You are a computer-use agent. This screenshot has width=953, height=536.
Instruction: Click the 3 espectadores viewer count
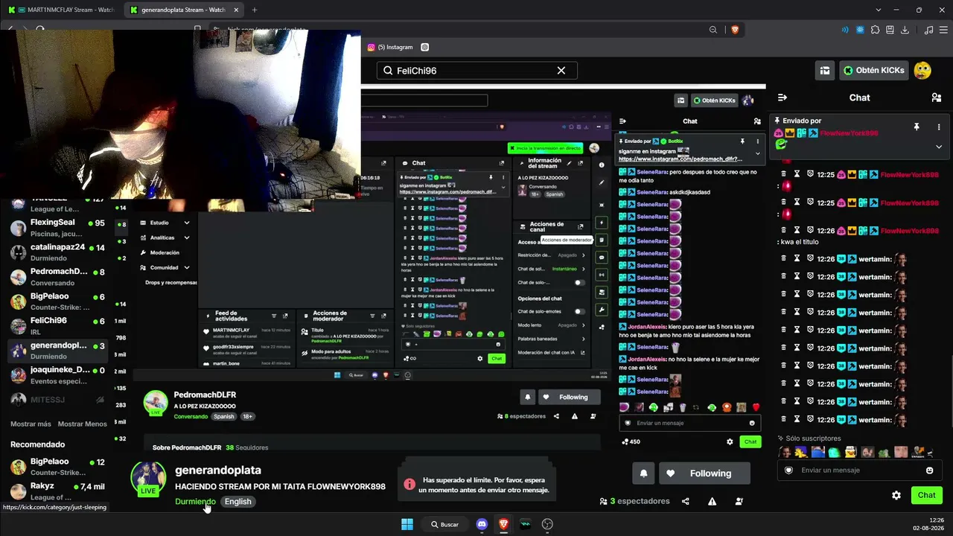click(634, 502)
